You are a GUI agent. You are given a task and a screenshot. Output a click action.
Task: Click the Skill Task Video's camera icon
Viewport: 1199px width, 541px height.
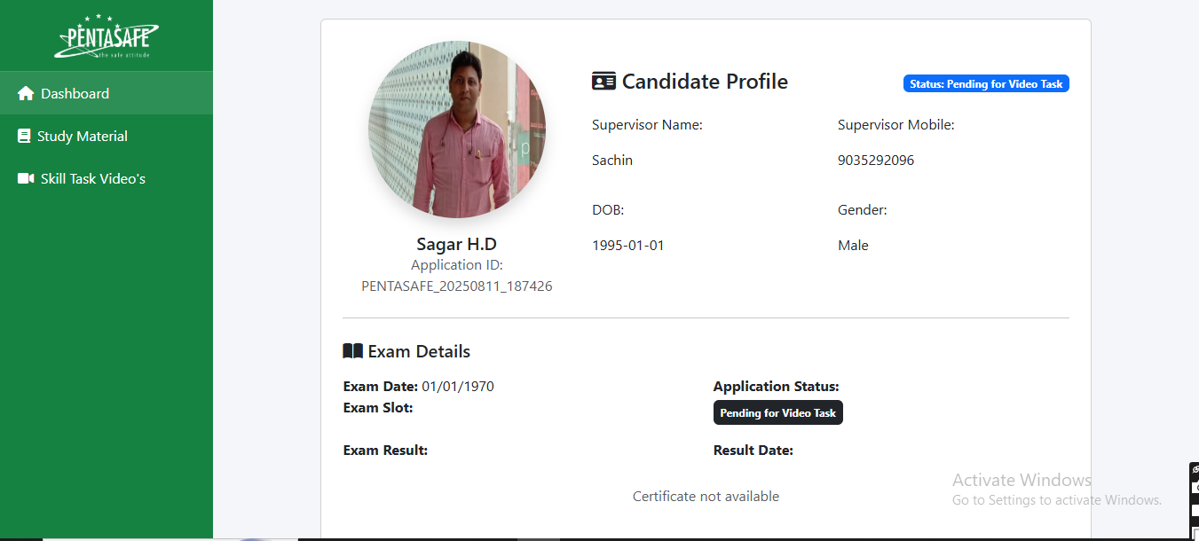[26, 178]
